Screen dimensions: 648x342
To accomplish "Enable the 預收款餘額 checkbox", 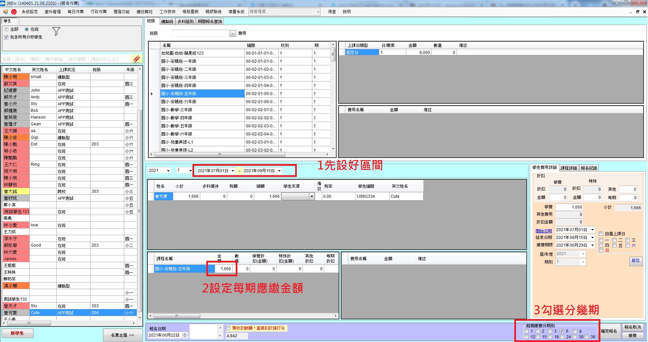I will (228, 328).
